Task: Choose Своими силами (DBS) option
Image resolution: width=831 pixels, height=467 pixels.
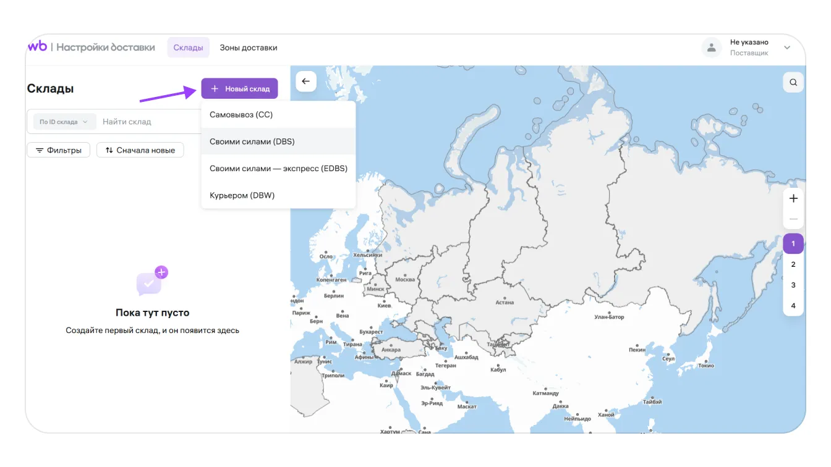Action: pyautogui.click(x=252, y=141)
